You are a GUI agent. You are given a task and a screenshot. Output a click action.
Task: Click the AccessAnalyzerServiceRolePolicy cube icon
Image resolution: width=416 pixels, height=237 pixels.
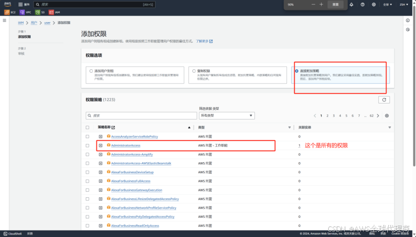coord(108,136)
